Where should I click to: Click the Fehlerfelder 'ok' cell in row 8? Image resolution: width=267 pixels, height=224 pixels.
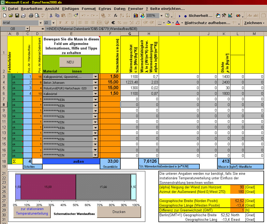click(x=17, y=105)
